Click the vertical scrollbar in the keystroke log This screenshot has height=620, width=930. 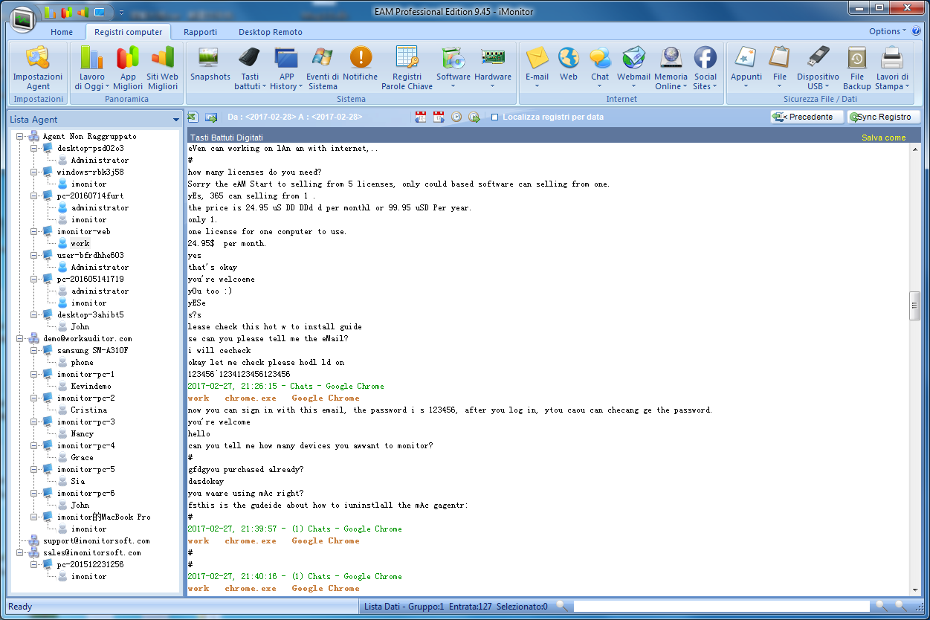[x=914, y=306]
